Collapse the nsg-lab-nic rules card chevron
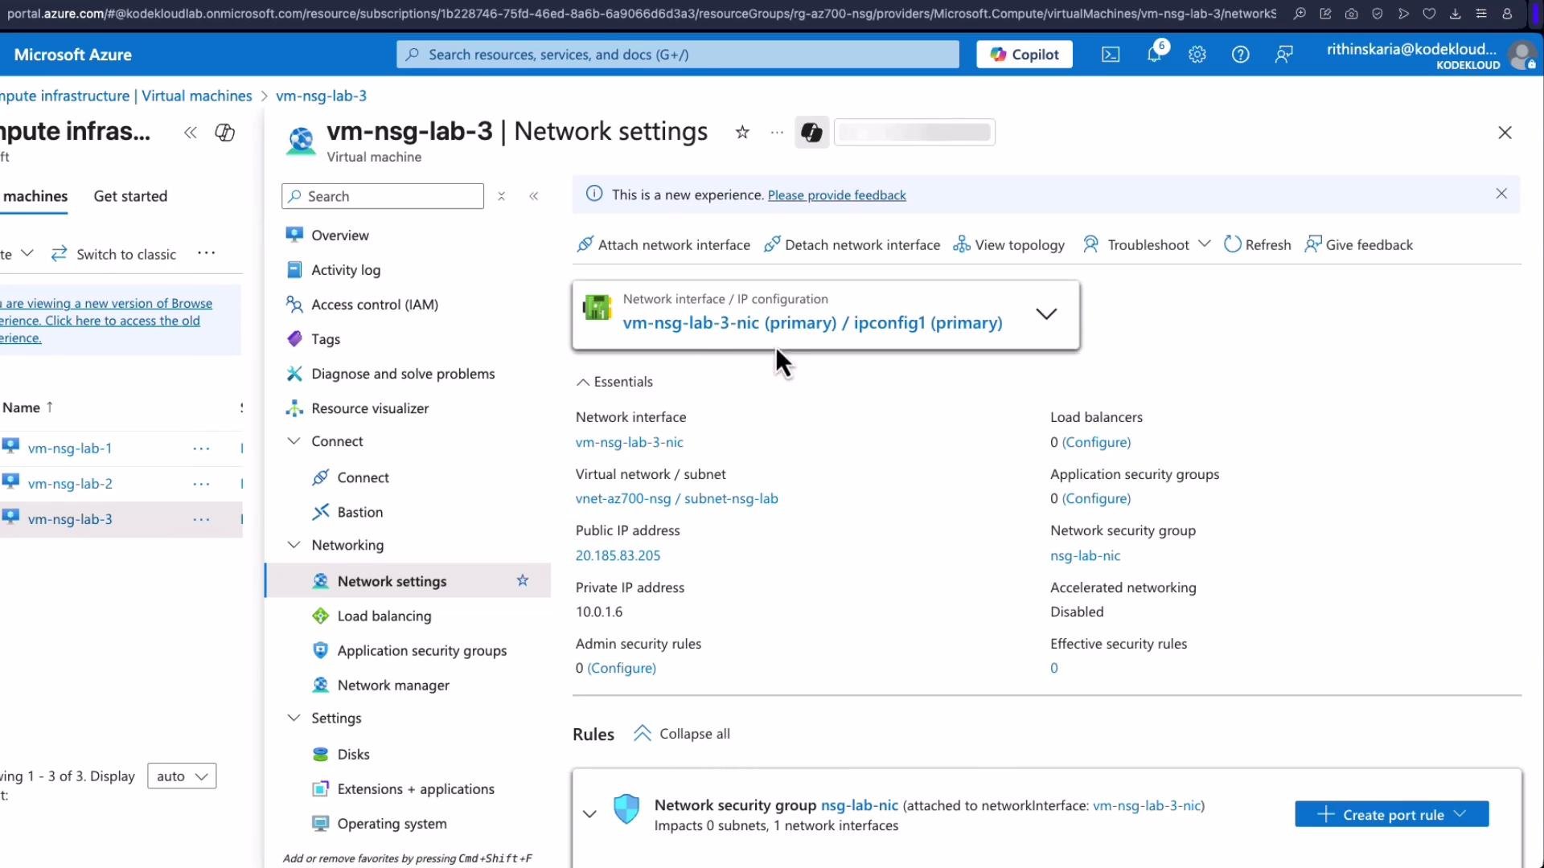The height and width of the screenshot is (868, 1544). (589, 814)
